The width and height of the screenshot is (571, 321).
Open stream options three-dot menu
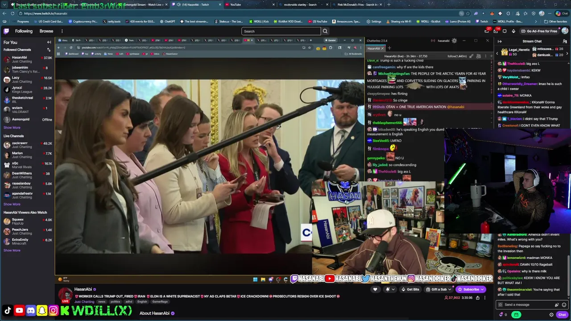click(485, 297)
